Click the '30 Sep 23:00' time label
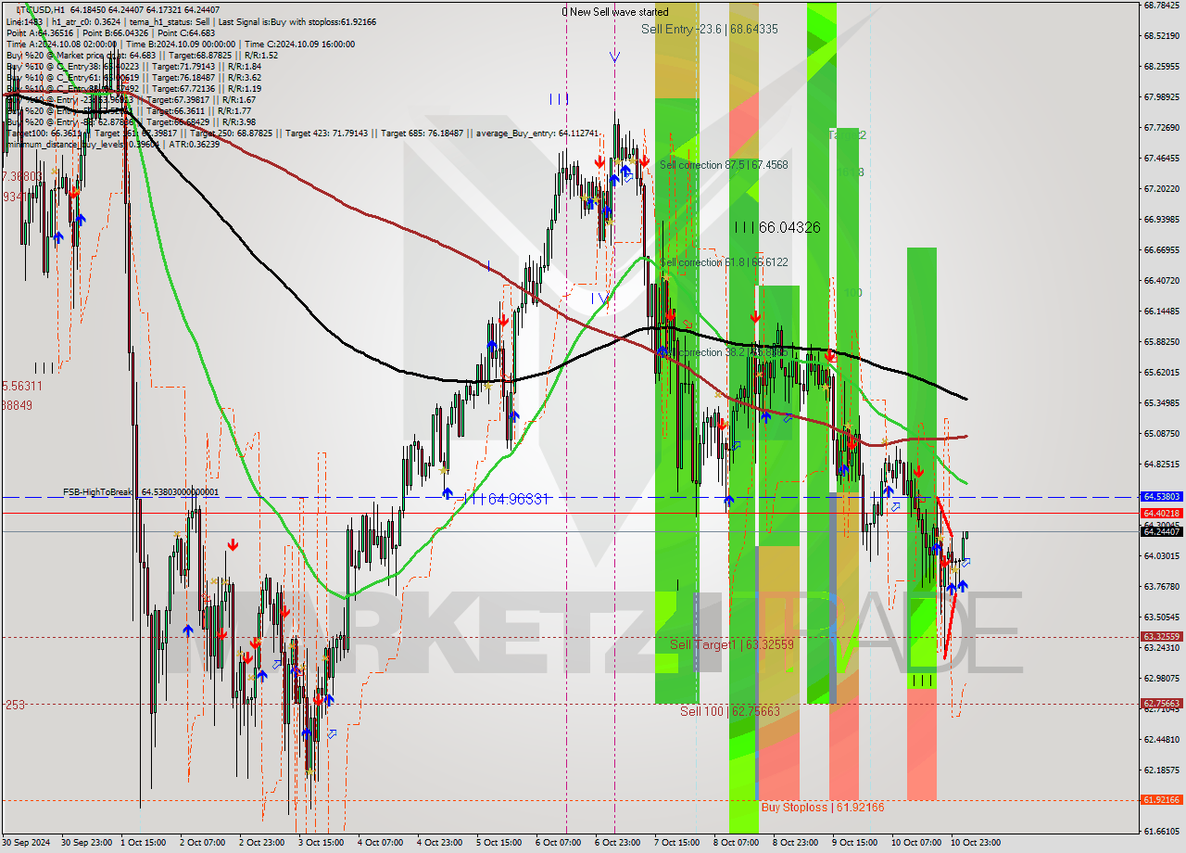 pos(85,843)
